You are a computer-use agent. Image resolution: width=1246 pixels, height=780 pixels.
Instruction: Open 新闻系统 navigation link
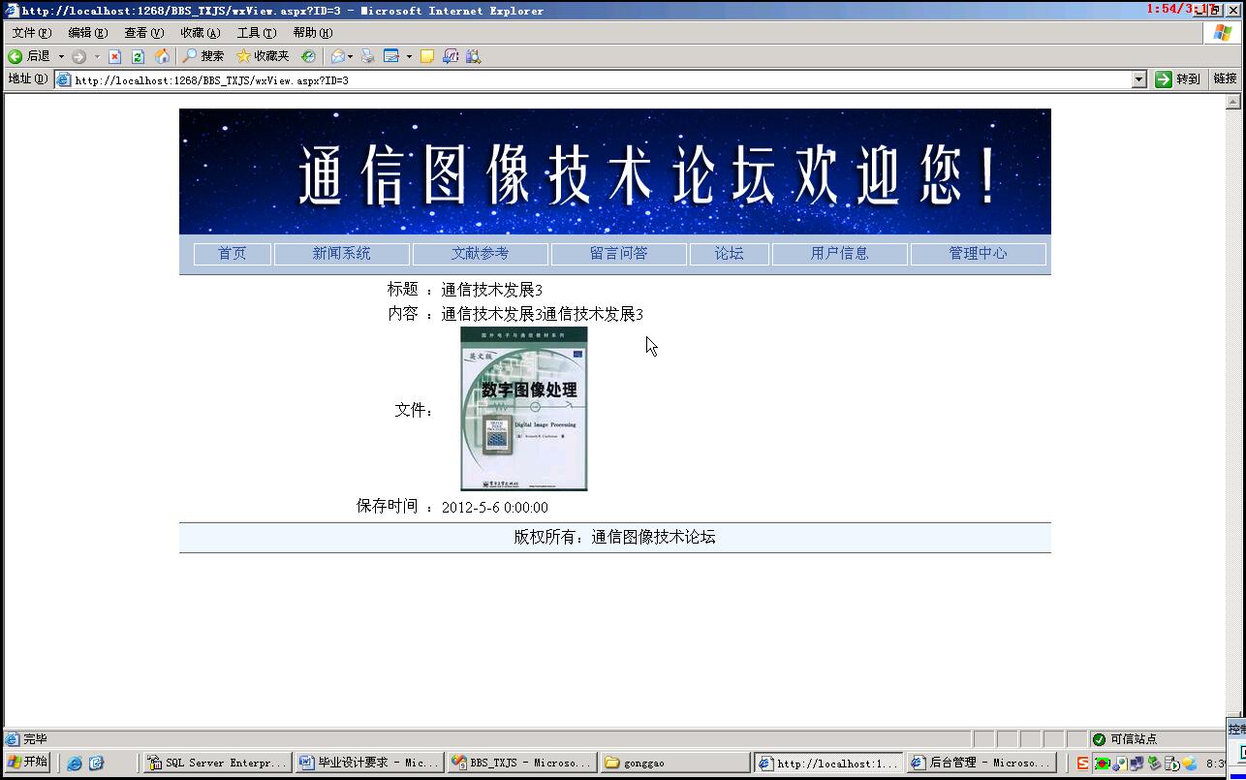341,254
